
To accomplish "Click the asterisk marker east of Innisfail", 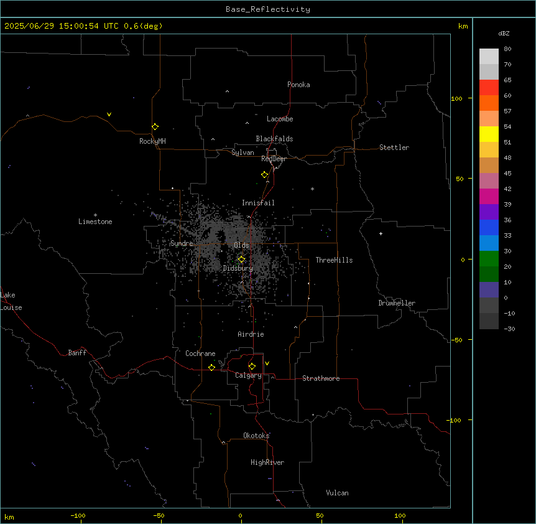I will tap(312, 189).
